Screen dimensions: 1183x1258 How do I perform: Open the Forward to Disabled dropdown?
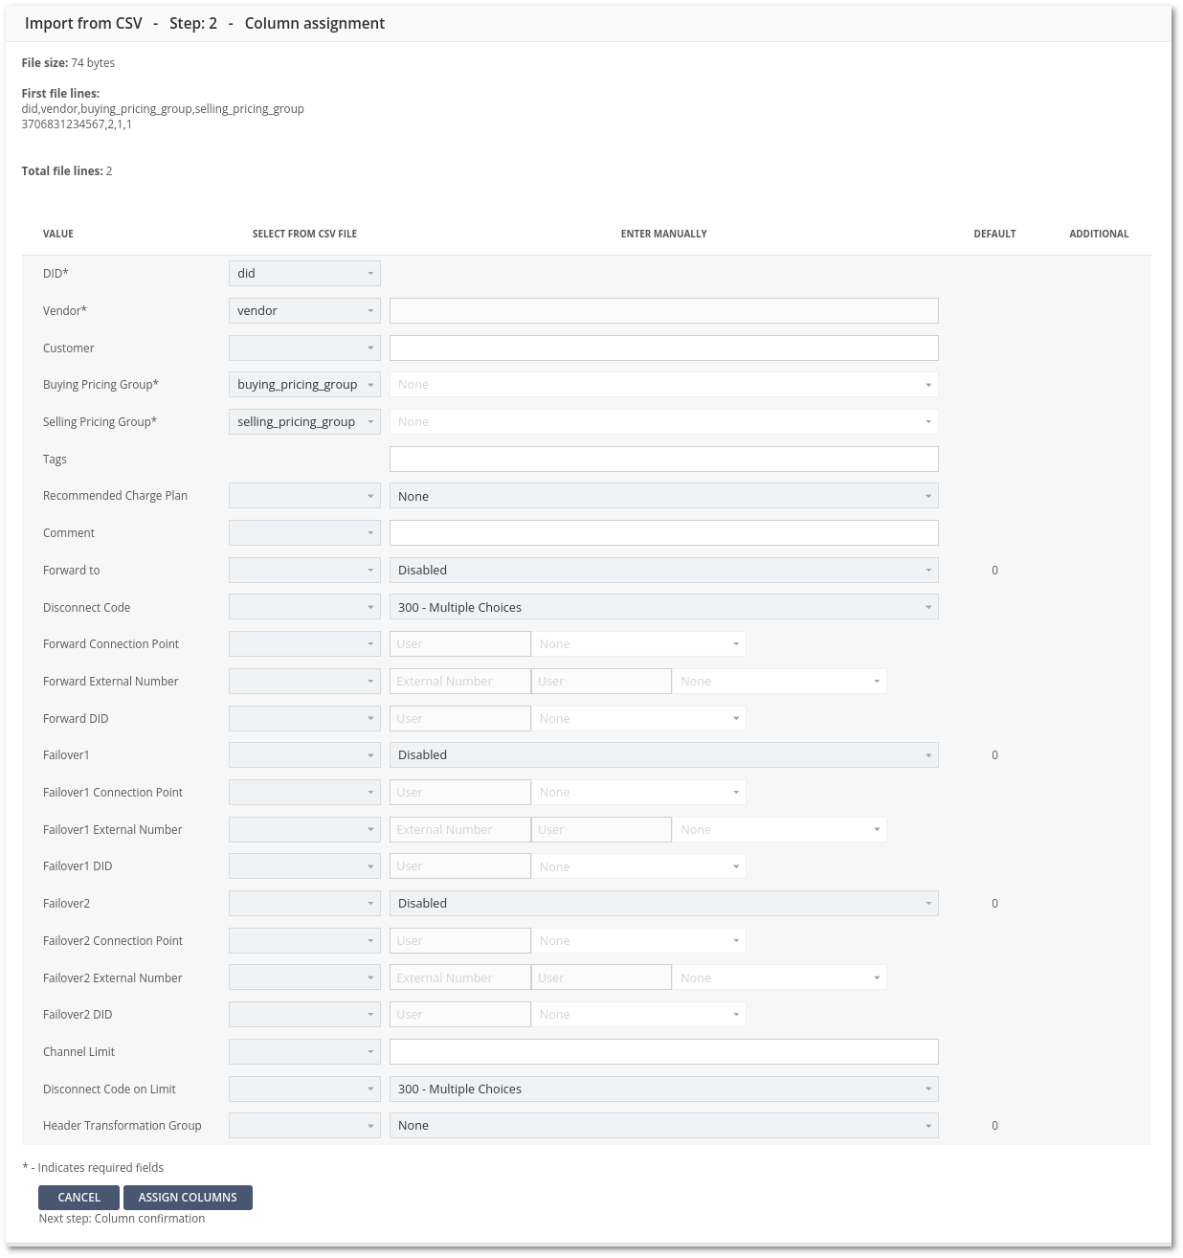tap(663, 571)
